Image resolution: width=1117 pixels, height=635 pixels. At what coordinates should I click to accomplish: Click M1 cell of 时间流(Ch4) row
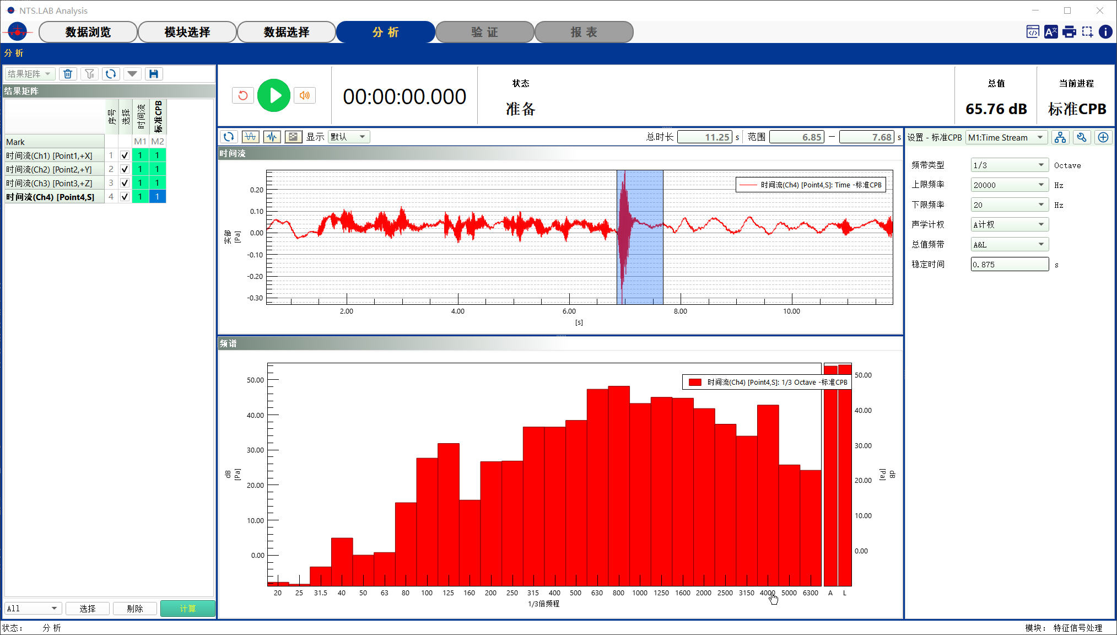point(140,197)
